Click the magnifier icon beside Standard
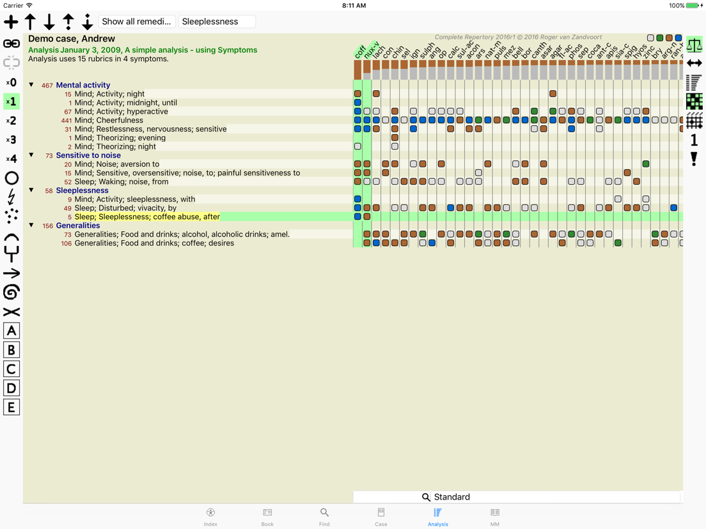The image size is (706, 529). (426, 497)
